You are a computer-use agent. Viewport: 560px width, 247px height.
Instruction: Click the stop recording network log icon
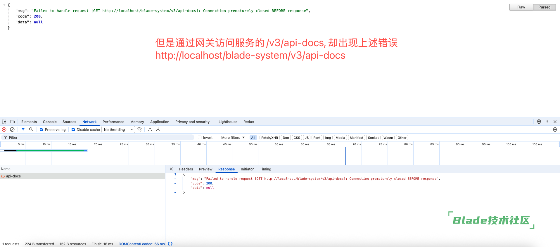(4, 129)
